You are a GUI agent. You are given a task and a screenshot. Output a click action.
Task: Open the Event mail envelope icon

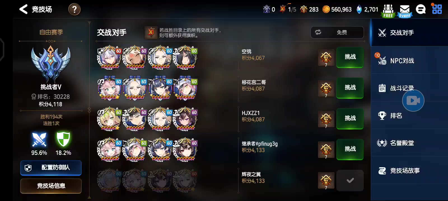tap(405, 11)
